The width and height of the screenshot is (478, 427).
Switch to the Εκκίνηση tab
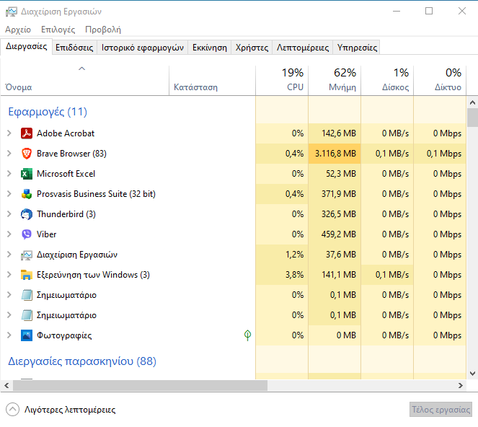coord(209,48)
